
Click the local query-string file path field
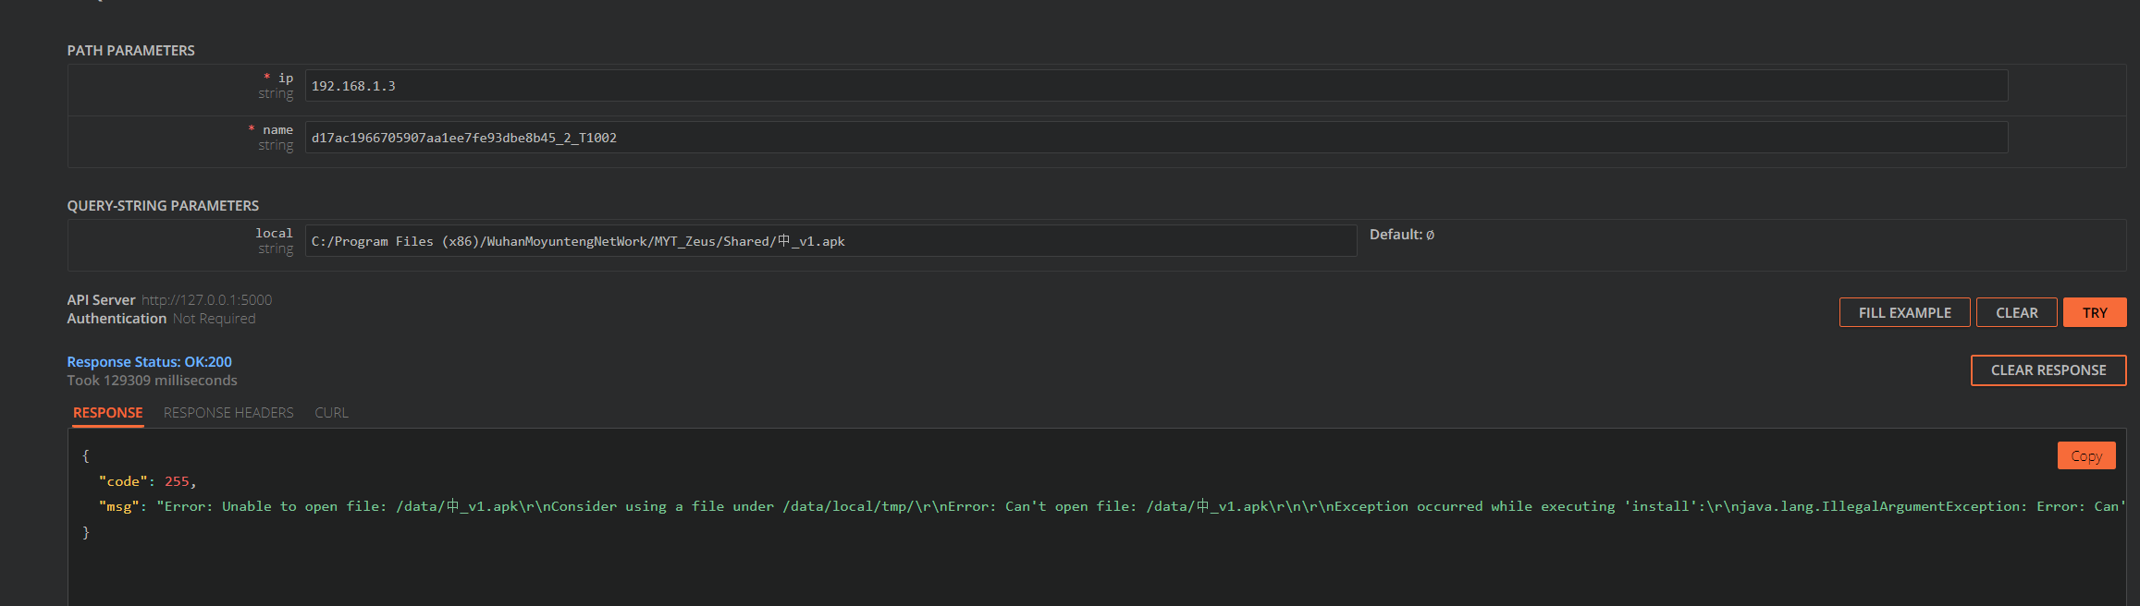click(x=830, y=241)
